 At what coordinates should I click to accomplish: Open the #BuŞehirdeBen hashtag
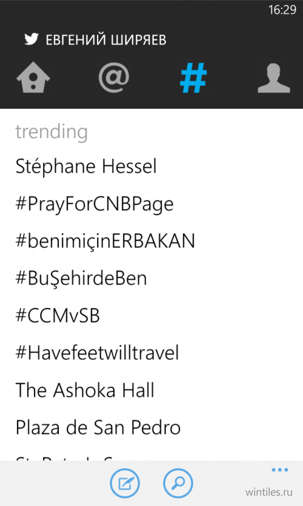point(81,278)
